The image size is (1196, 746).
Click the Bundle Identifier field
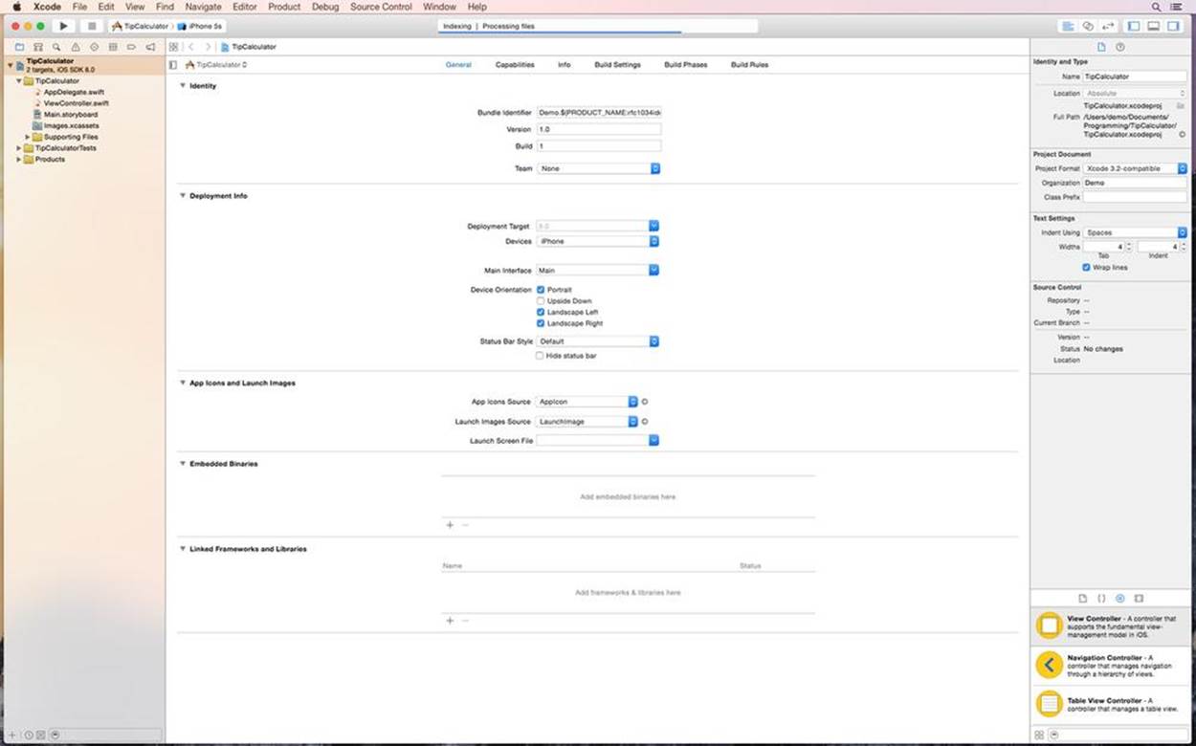598,113
